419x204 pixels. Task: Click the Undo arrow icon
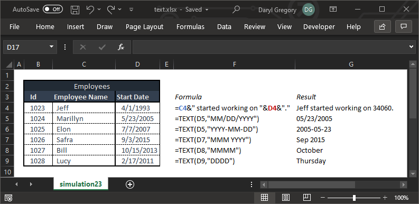[x=90, y=10]
